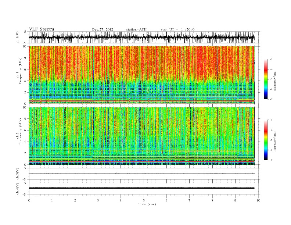The image size is (291, 225).
Task: Click the time axis tick label '8'
Action: tap(212, 200)
